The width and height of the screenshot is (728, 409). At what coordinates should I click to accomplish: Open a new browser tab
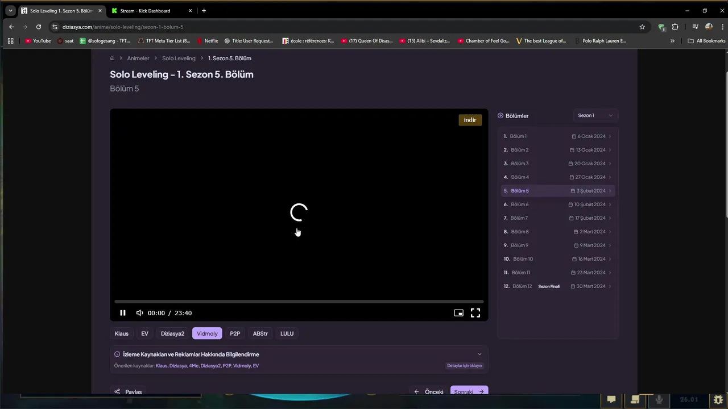[x=204, y=11]
